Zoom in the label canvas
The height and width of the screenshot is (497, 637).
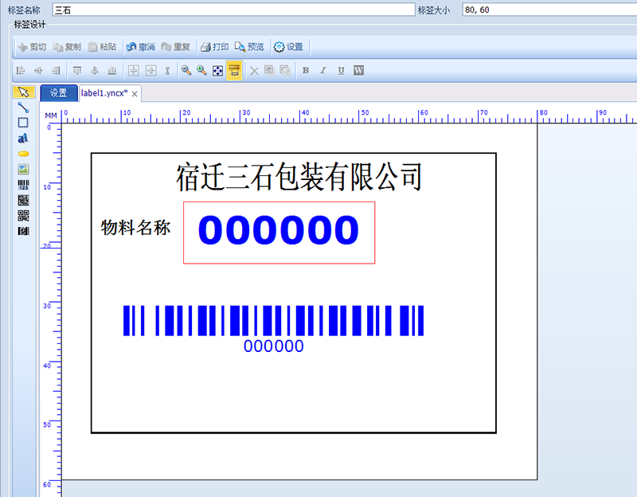[201, 71]
